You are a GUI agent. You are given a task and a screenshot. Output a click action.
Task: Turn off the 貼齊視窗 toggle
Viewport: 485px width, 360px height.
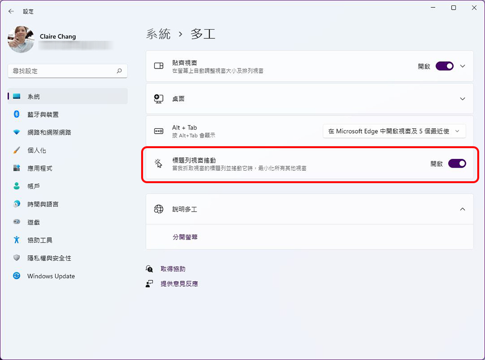444,66
